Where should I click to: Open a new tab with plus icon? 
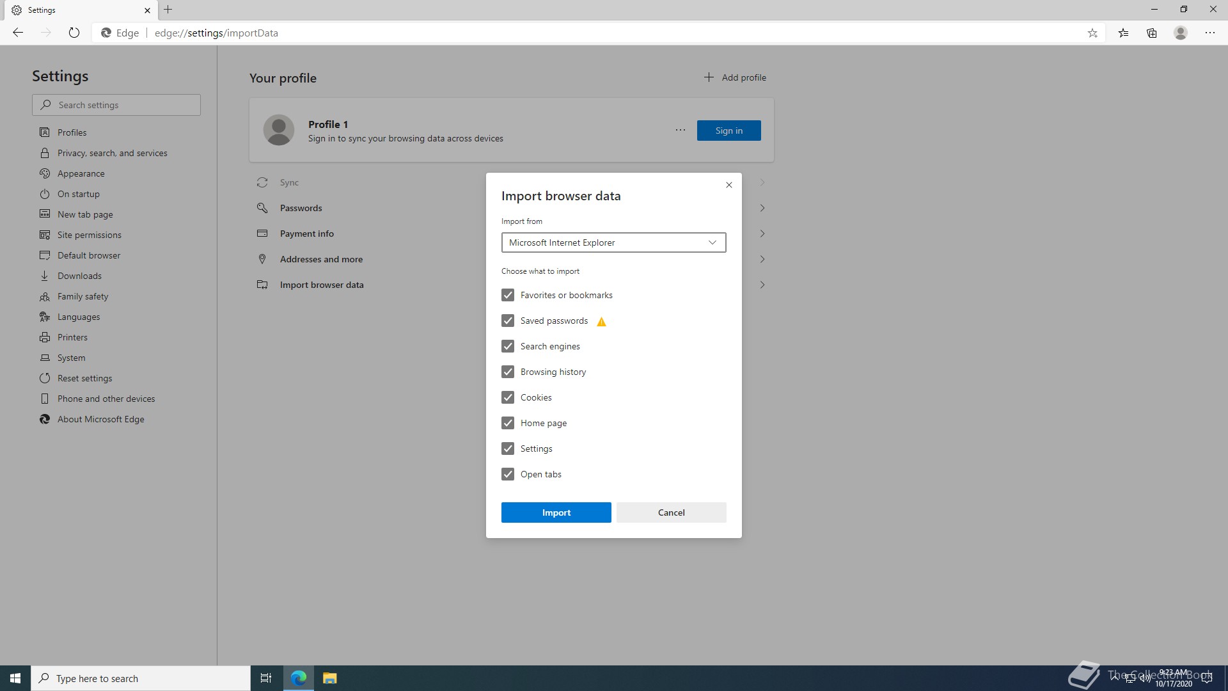pos(168,10)
